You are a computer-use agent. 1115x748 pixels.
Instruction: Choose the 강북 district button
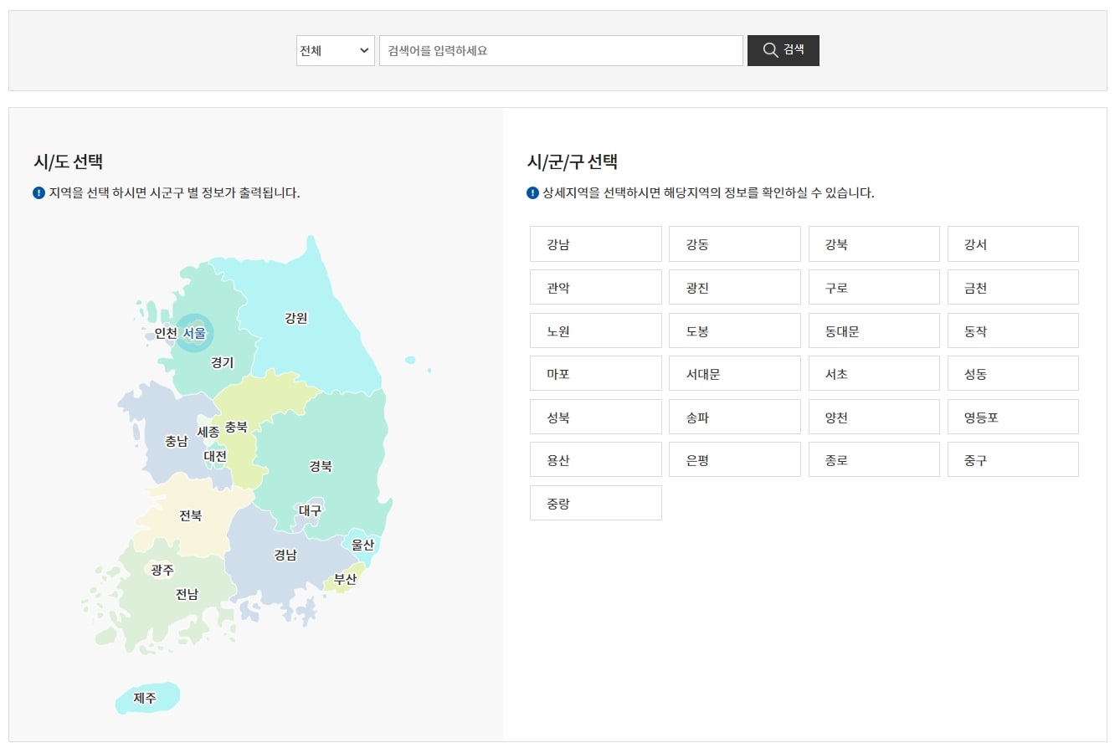click(874, 243)
